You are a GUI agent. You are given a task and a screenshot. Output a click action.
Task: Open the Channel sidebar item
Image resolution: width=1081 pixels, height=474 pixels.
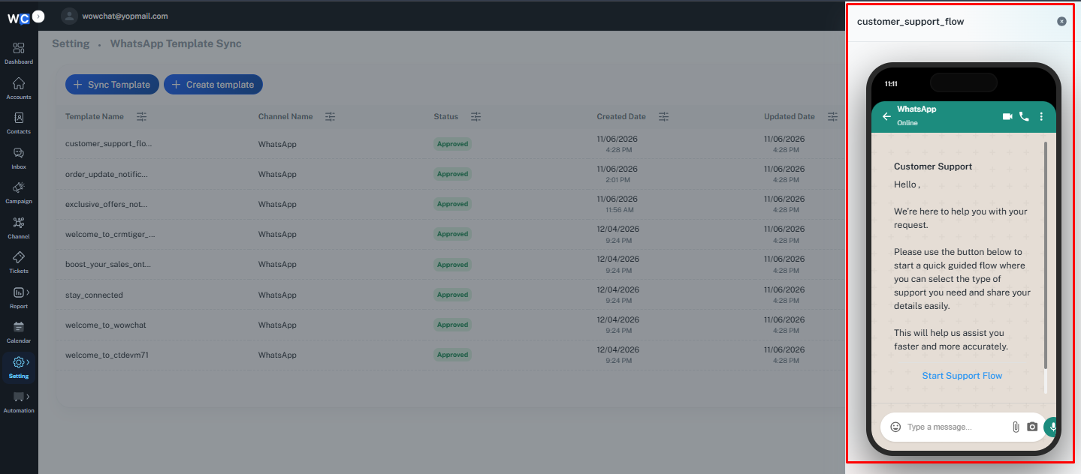point(19,227)
